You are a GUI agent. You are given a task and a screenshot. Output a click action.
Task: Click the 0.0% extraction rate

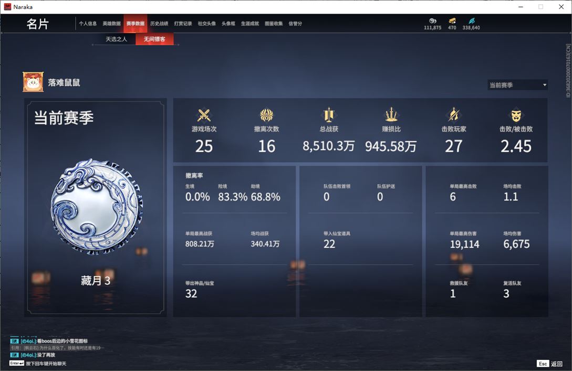(x=197, y=197)
